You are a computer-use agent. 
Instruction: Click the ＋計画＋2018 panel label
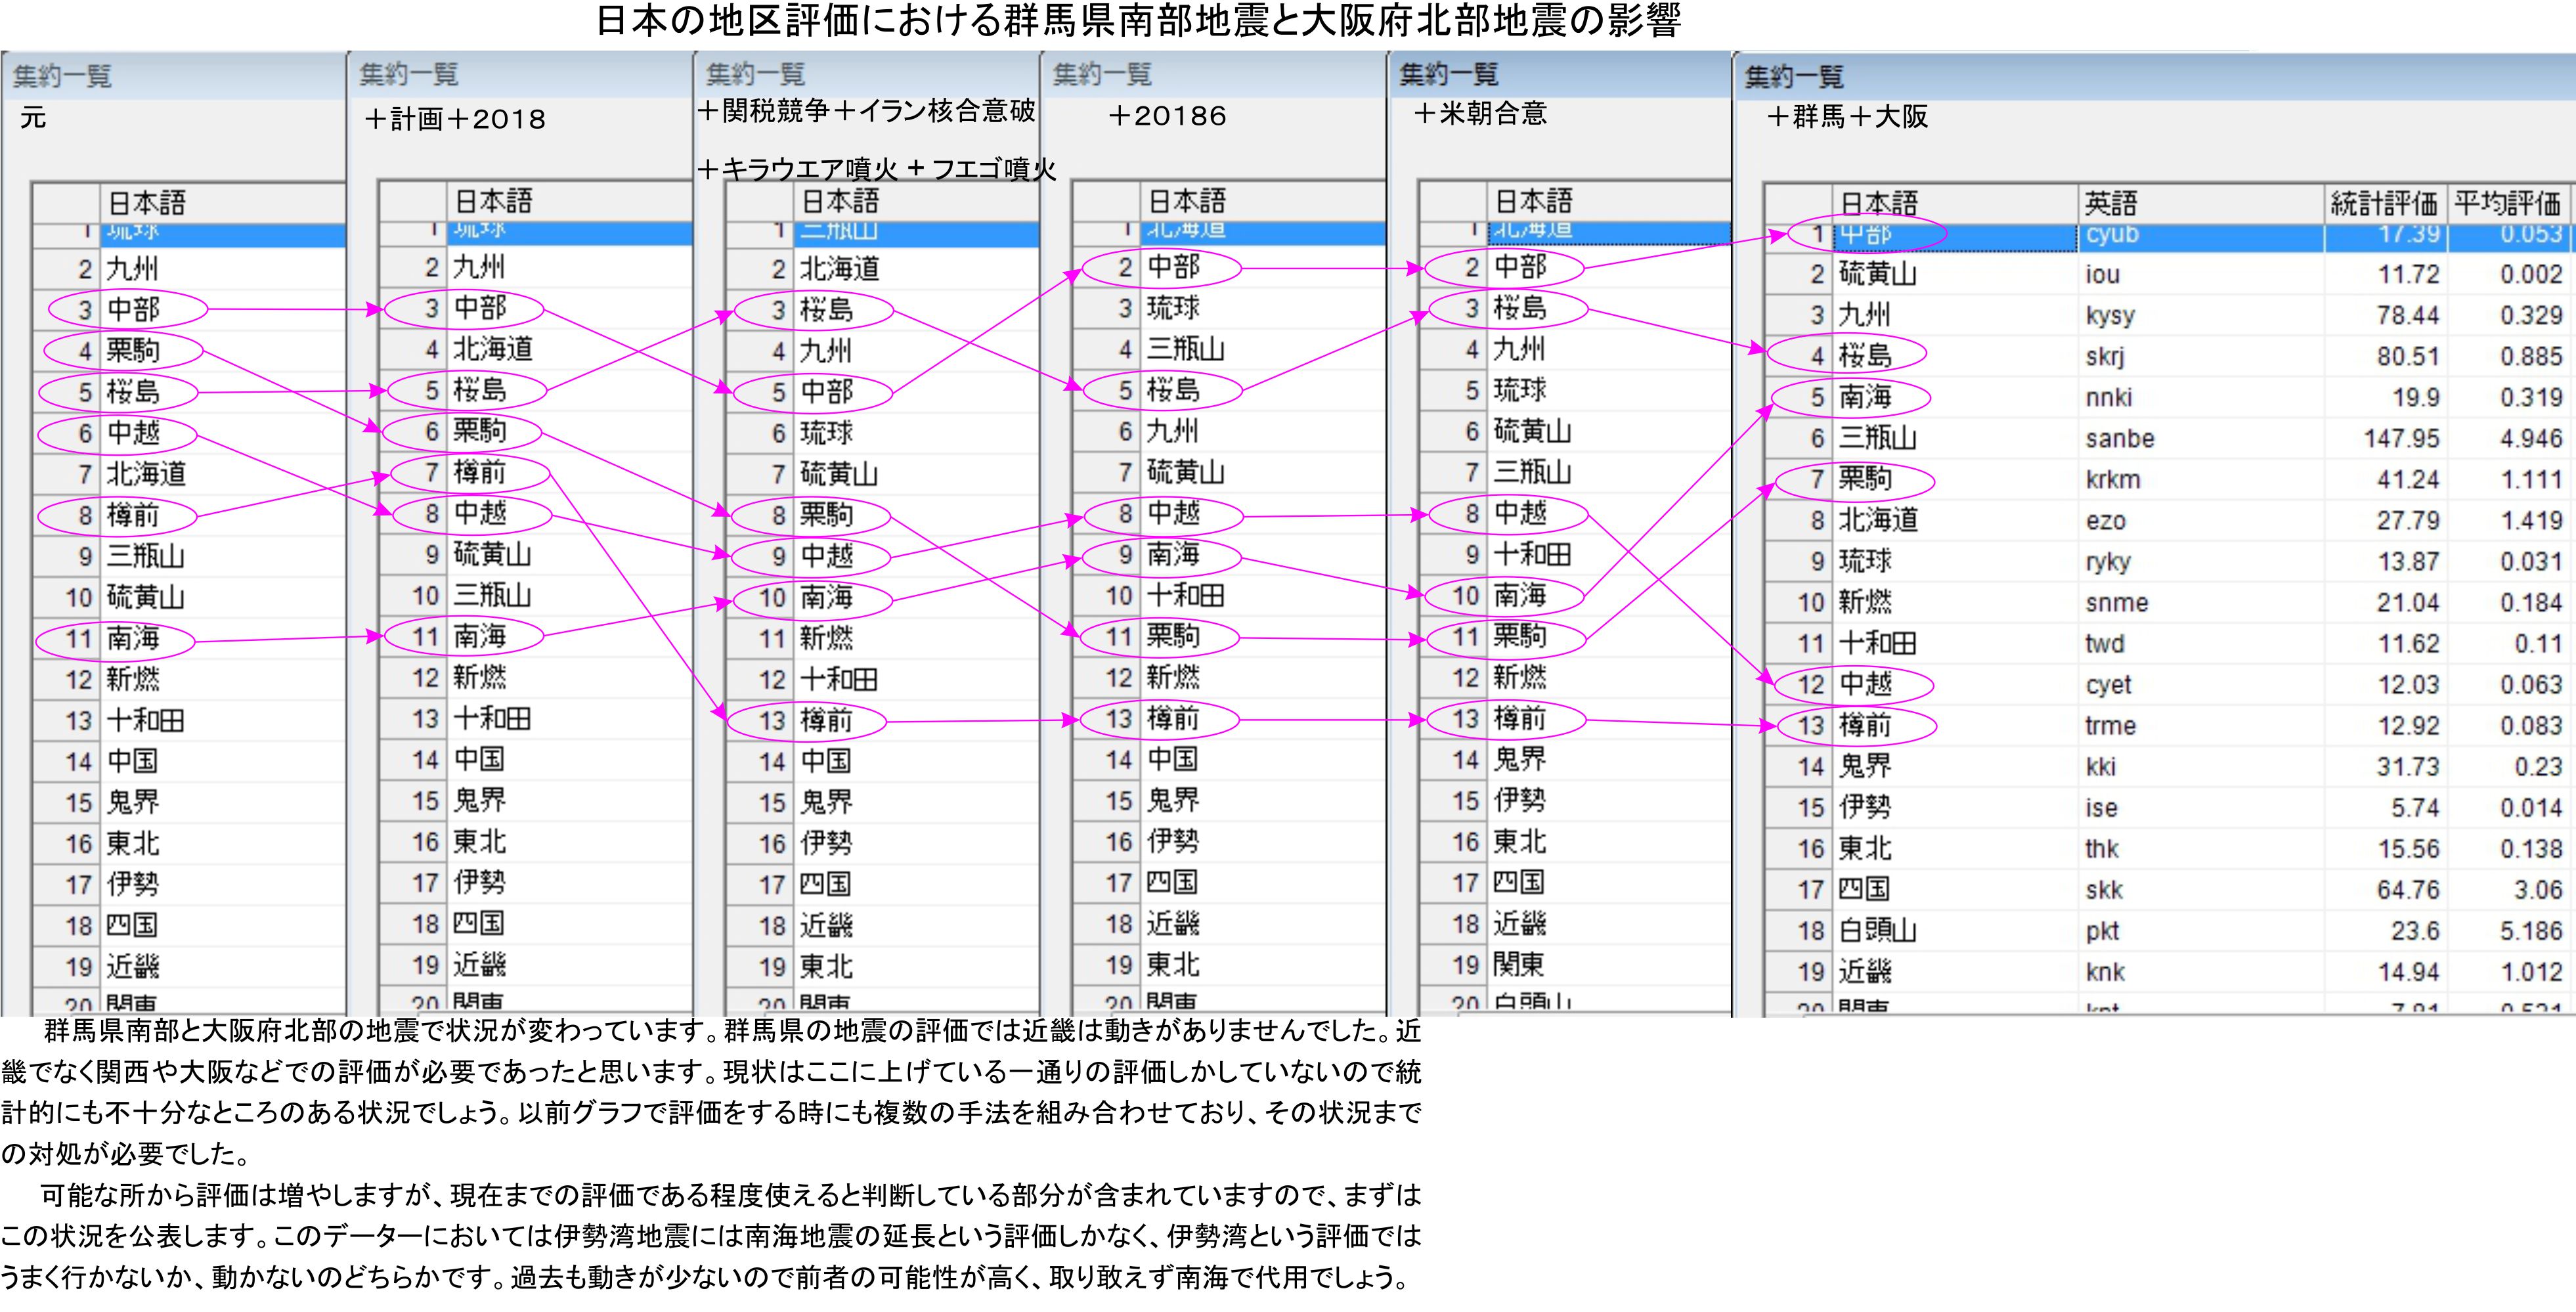455,120
